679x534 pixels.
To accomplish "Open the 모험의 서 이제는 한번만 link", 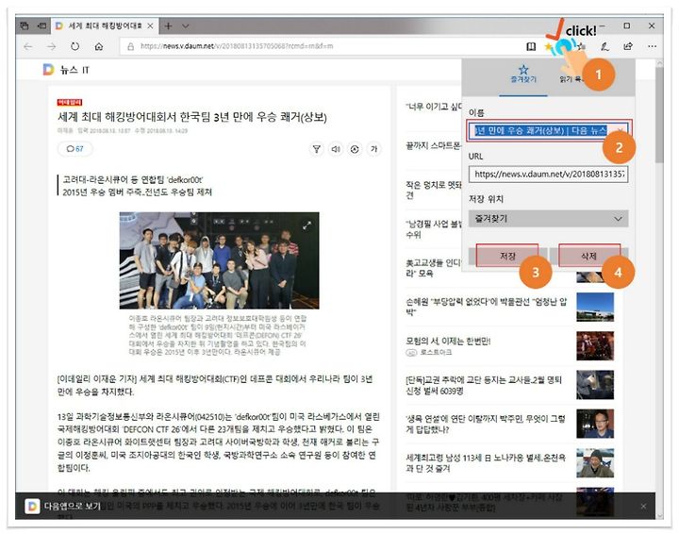I will (448, 341).
